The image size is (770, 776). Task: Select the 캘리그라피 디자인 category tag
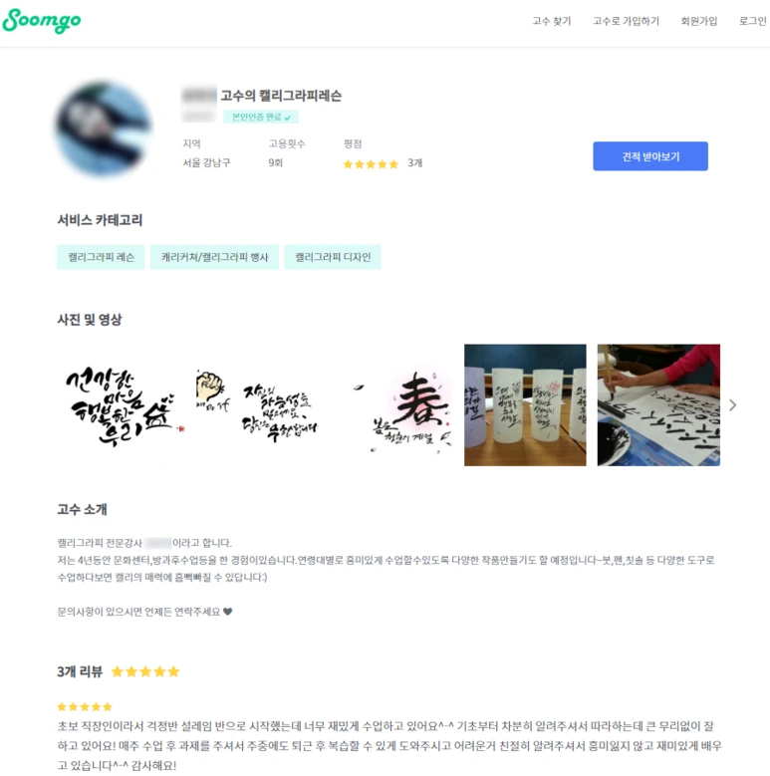click(333, 257)
